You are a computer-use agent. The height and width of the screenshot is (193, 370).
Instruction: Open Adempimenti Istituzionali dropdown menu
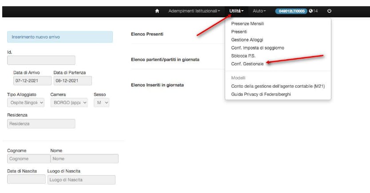coord(194,11)
